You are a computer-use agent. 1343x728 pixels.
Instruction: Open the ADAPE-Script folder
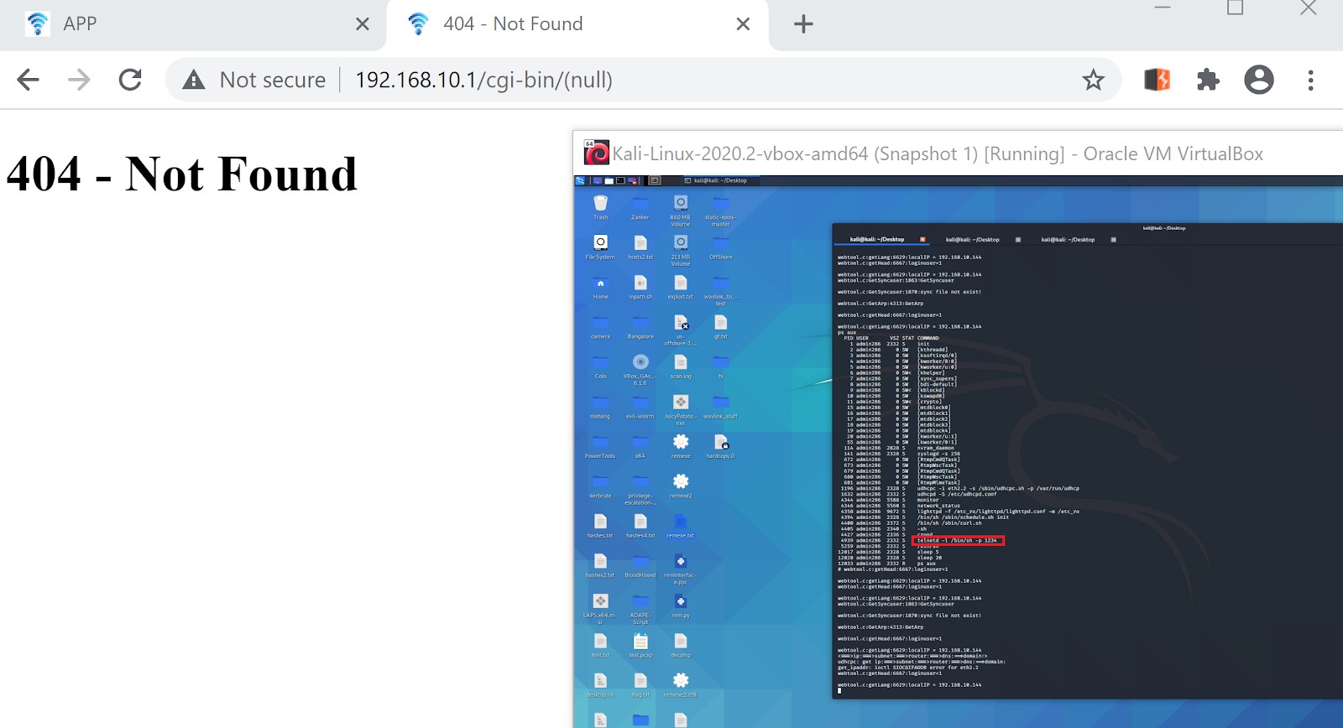coord(640,609)
